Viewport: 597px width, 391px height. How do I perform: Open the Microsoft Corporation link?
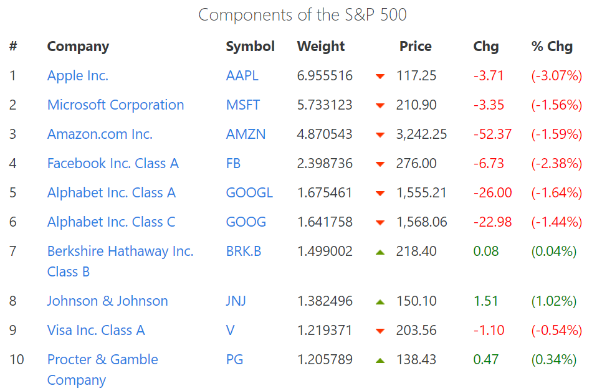point(115,105)
